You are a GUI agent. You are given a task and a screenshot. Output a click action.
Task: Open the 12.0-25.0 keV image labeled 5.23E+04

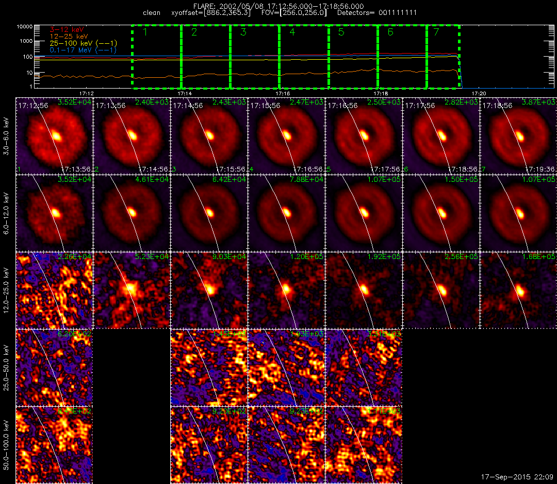tap(132, 290)
